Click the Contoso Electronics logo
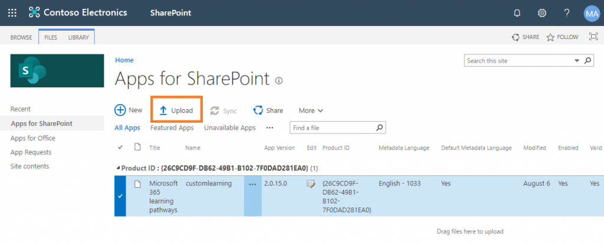The height and width of the screenshot is (245, 604). coord(78,13)
